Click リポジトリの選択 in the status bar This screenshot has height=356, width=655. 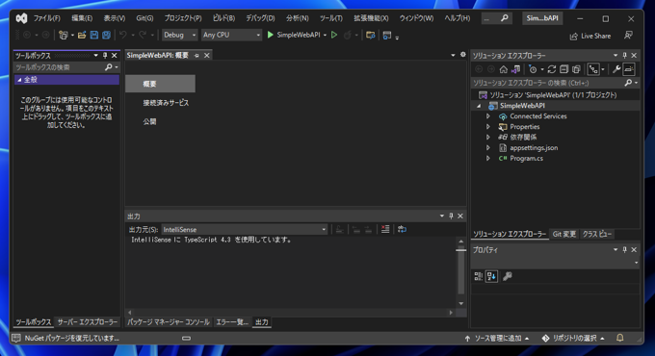pyautogui.click(x=573, y=338)
